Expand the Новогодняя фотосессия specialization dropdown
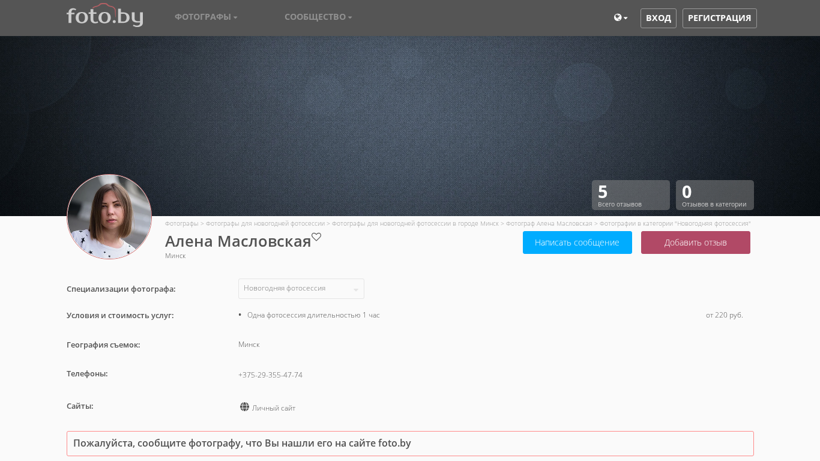 pyautogui.click(x=301, y=289)
